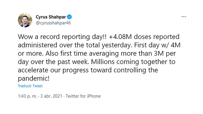Click the 1:43 p. m. timestamp
This screenshot has width=203, height=114.
click(x=27, y=96)
